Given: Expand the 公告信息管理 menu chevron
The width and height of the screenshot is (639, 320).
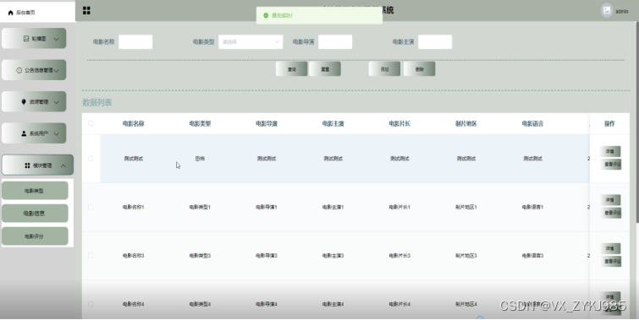Looking at the screenshot, I should (56, 71).
